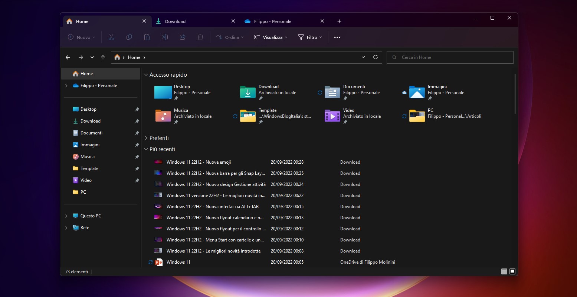Unpin Immagini in the sidebar

click(137, 145)
